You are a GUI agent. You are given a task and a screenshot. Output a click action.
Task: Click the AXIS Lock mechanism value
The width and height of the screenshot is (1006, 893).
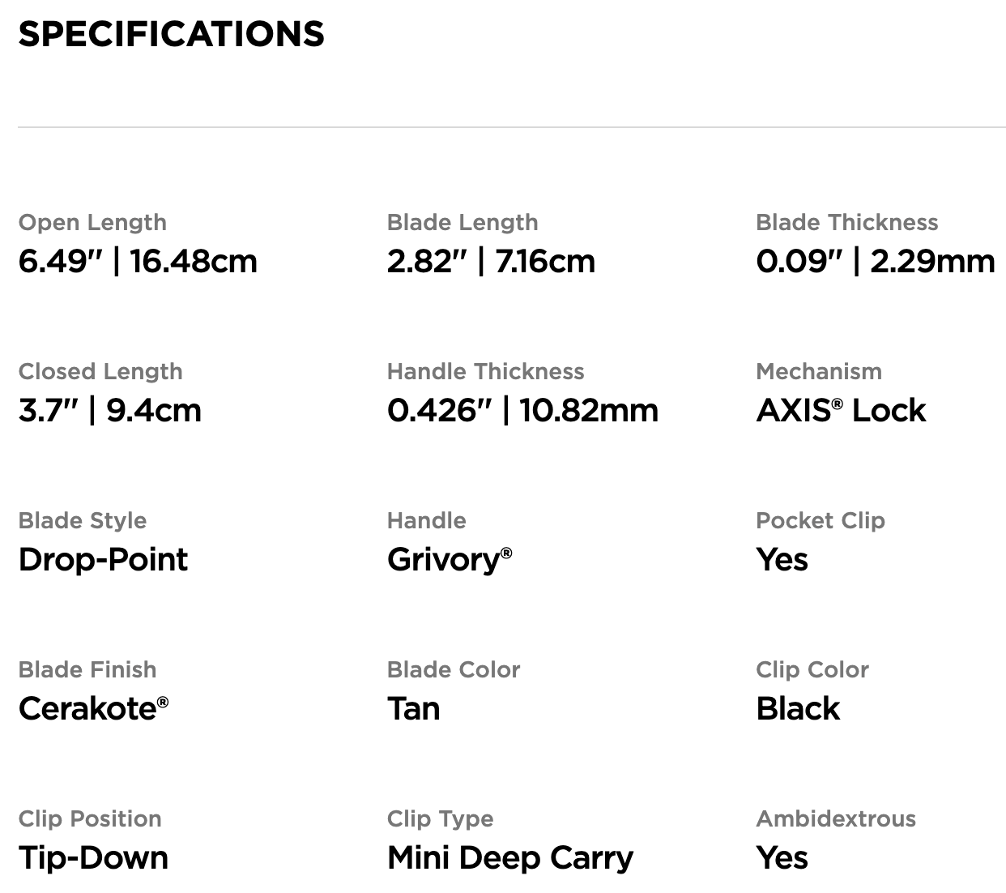click(x=840, y=410)
